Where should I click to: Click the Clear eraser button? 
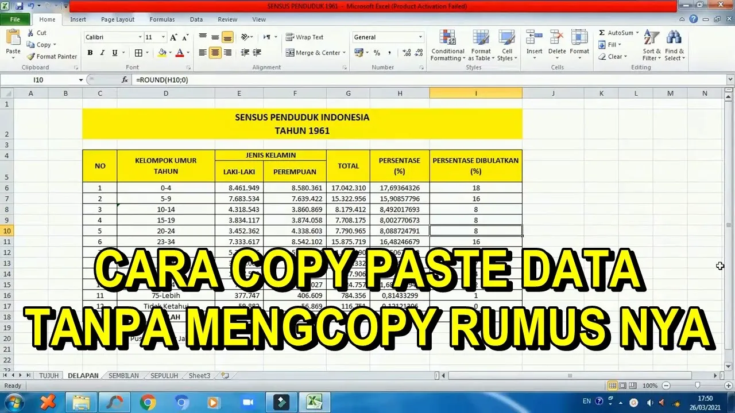612,57
